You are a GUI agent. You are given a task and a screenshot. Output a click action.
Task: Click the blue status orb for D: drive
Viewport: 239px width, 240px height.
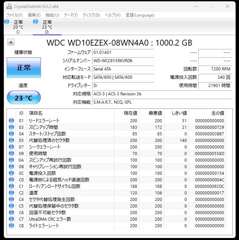(x=36, y=21)
